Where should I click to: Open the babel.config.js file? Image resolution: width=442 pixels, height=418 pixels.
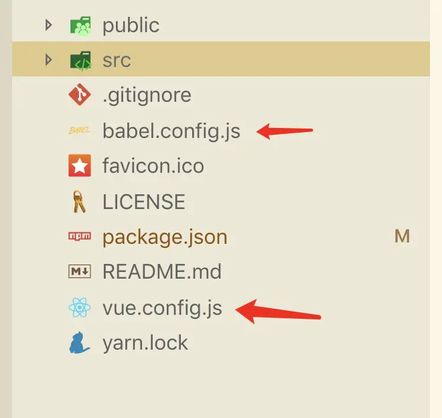click(171, 131)
